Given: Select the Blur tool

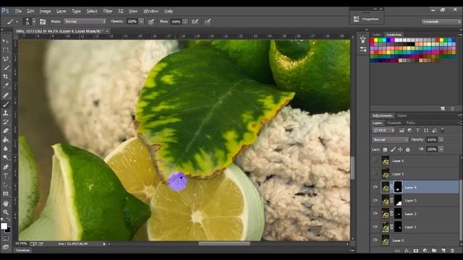Looking at the screenshot, I should (6, 149).
